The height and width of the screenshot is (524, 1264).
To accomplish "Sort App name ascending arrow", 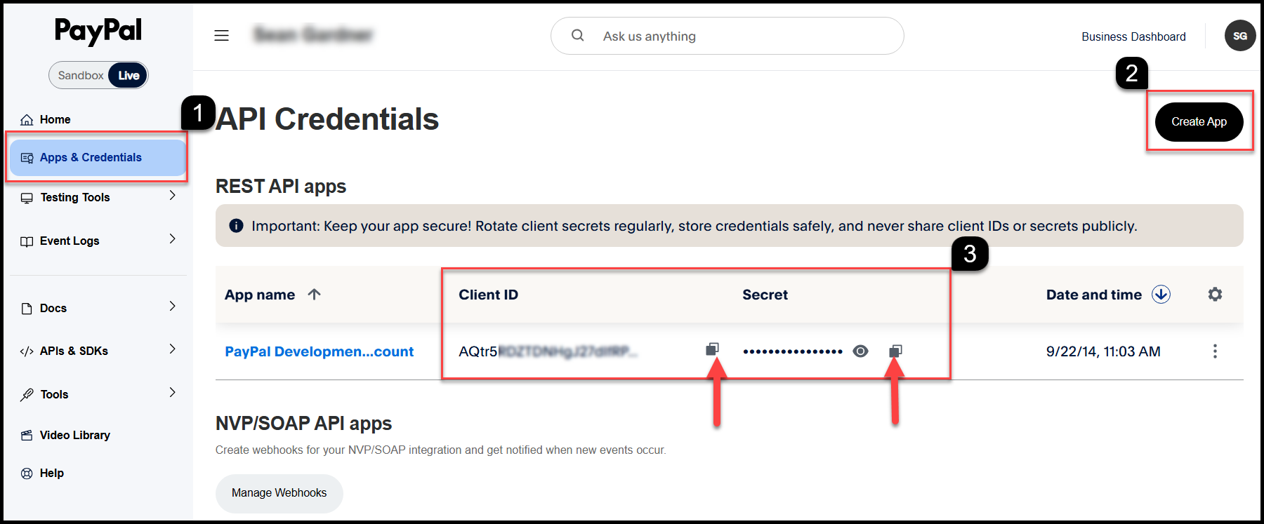I will point(314,295).
